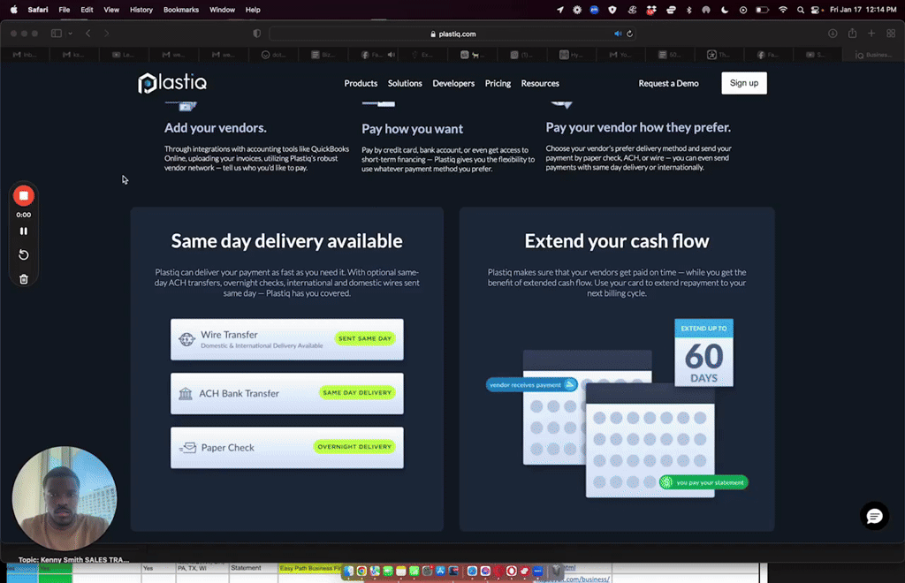Click the Safari sidebar toggle icon

click(x=57, y=34)
